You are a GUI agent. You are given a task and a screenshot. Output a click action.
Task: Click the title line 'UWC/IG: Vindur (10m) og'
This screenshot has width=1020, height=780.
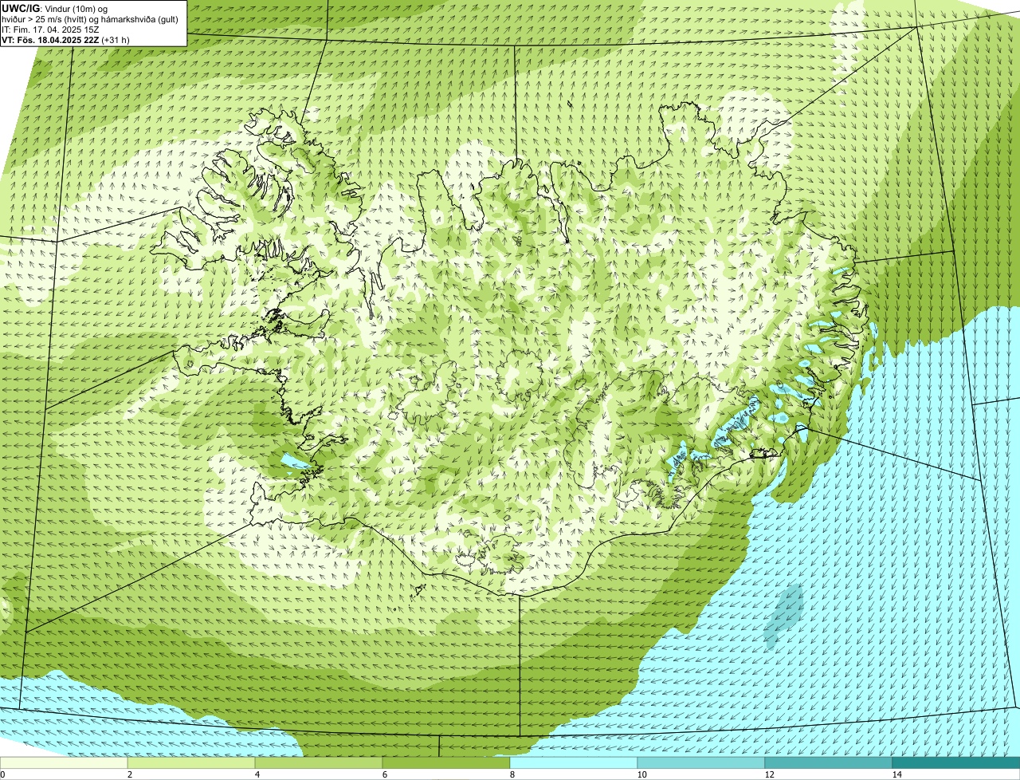[54, 8]
